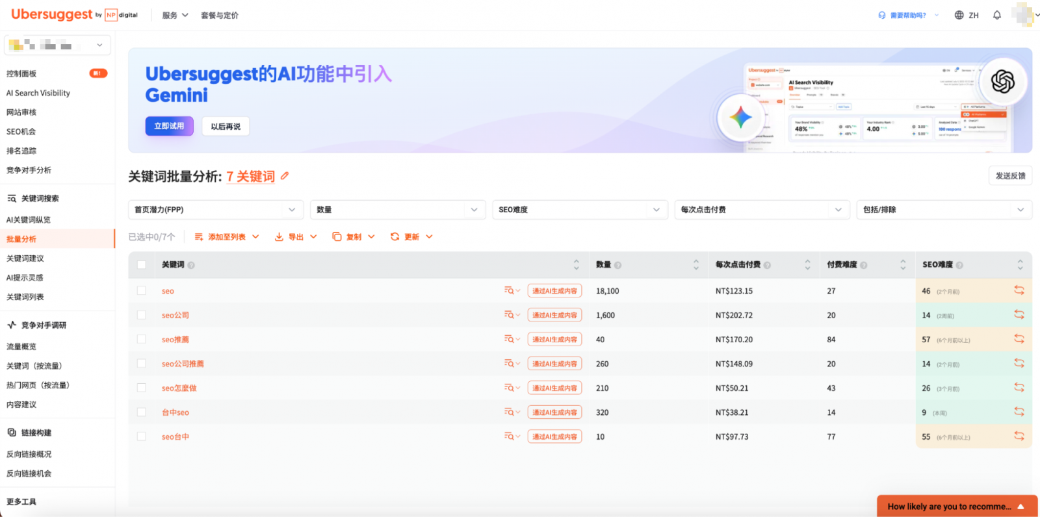Open the SEO难度 filter dropdown
This screenshot has width=1040, height=517.
(580, 210)
